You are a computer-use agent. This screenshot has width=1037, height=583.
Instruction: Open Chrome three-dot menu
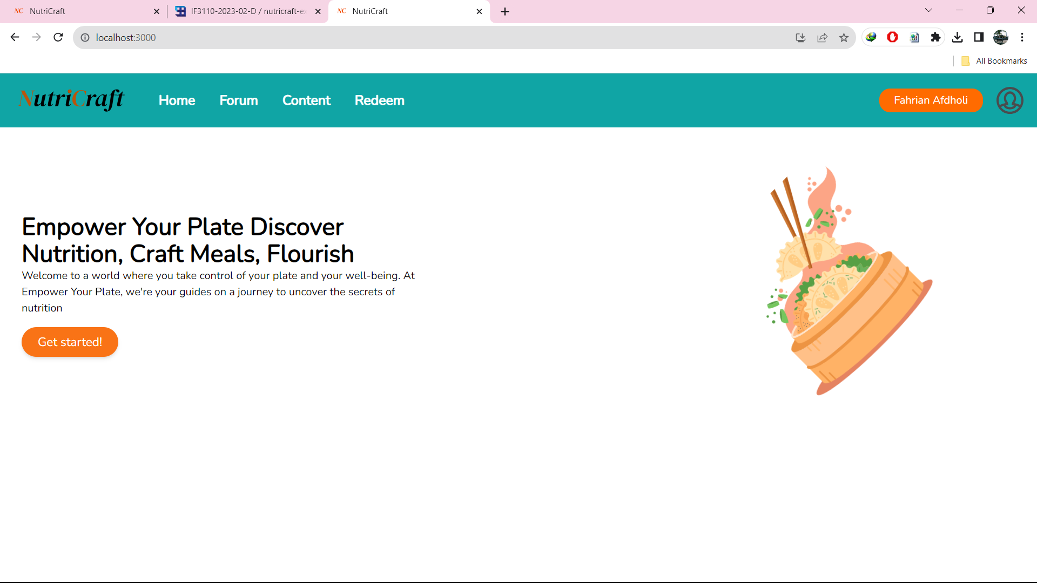pyautogui.click(x=1022, y=37)
